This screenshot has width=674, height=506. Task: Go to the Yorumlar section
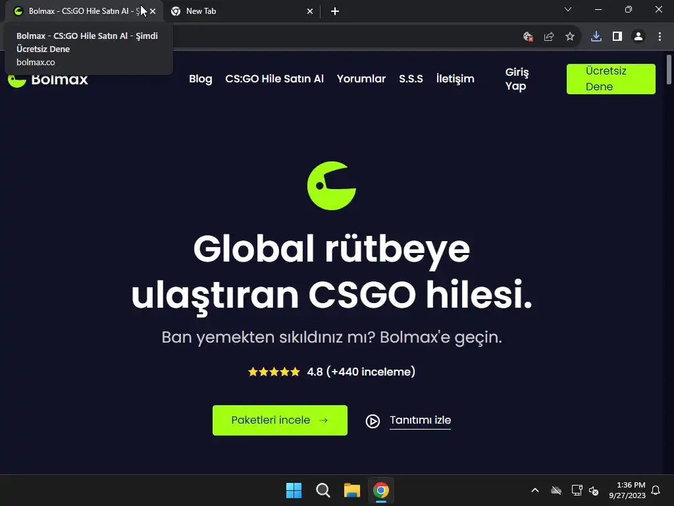coord(361,79)
